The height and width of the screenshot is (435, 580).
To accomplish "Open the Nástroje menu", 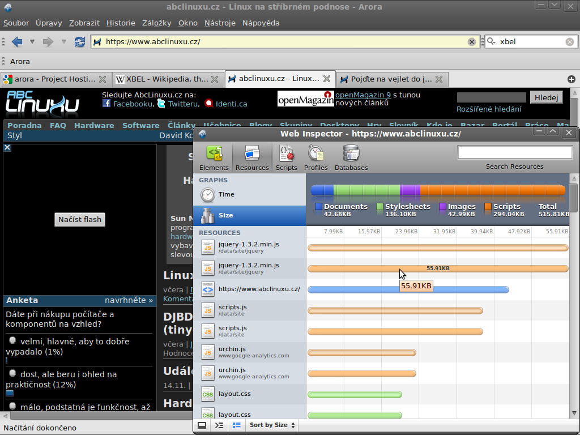I will click(x=220, y=23).
